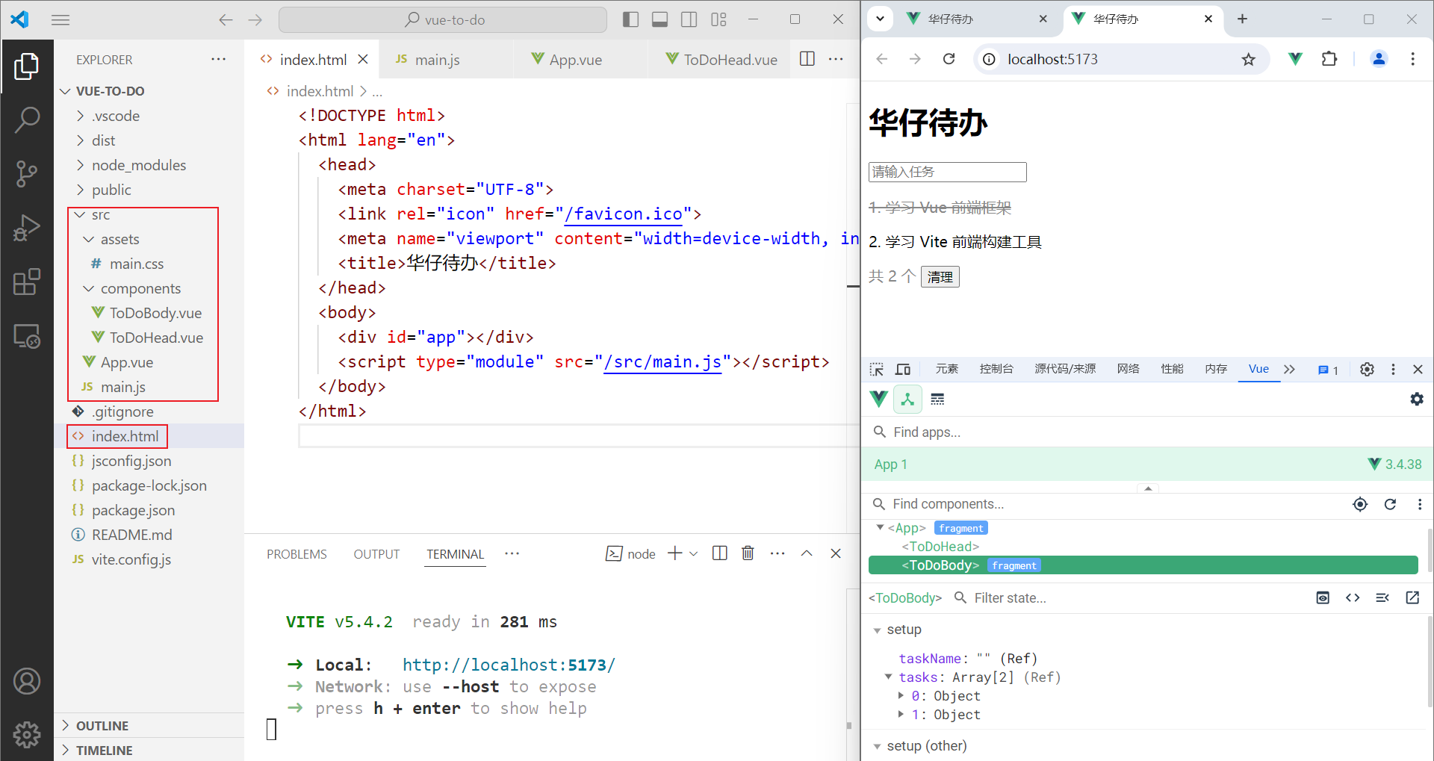This screenshot has height=761, width=1434.
Task: Open the localhost:5173 link in terminal
Action: (509, 665)
